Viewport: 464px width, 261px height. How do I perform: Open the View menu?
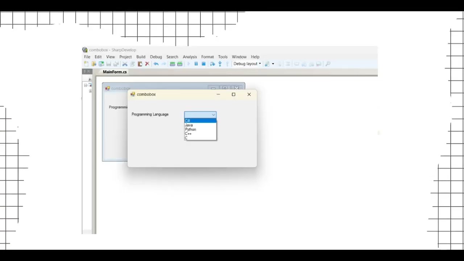(111, 57)
